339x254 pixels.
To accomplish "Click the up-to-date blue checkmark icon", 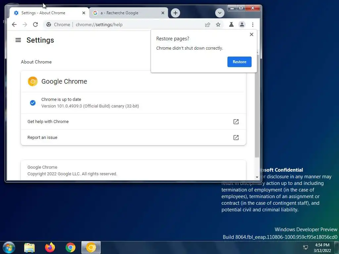I will [33, 103].
